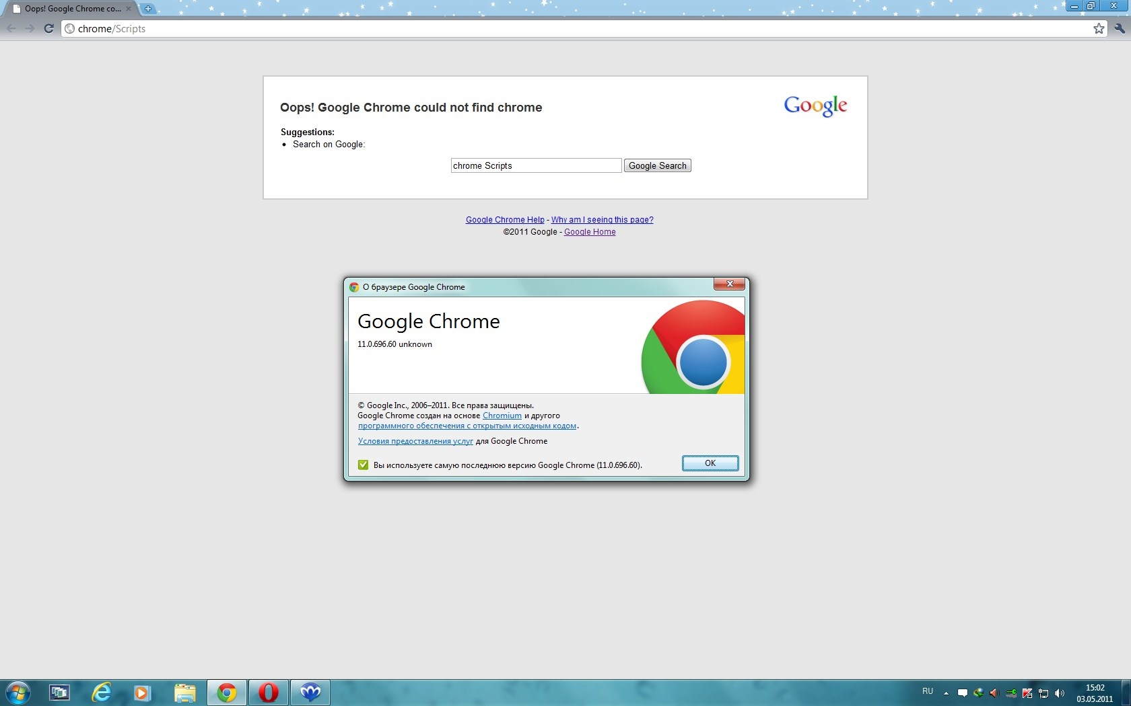The height and width of the screenshot is (706, 1131).
Task: Click the red speaker tray icon
Action: coord(995,693)
